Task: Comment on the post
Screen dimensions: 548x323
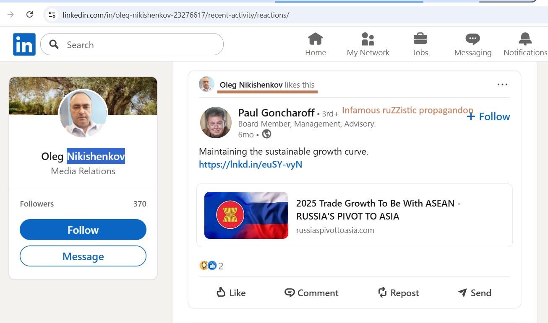Action: 311,293
